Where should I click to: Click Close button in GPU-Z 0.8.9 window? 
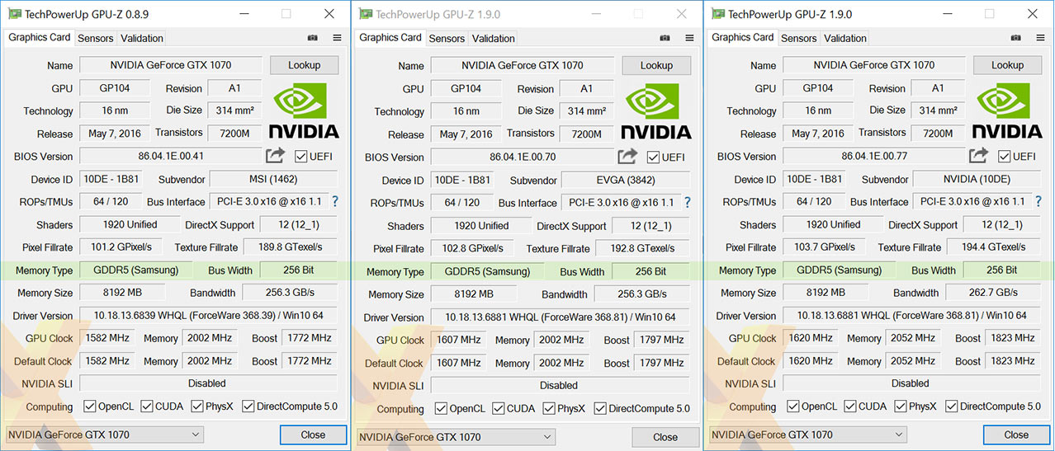[313, 435]
